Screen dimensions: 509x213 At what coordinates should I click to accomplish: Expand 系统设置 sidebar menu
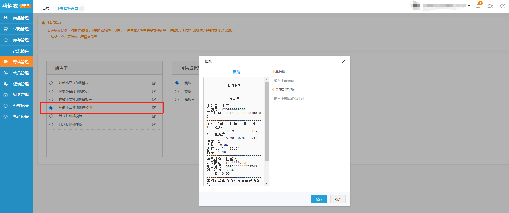click(x=16, y=117)
